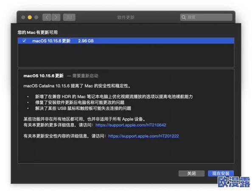Click the macOS Catalina 10.15.6 summary sentence

(77, 86)
